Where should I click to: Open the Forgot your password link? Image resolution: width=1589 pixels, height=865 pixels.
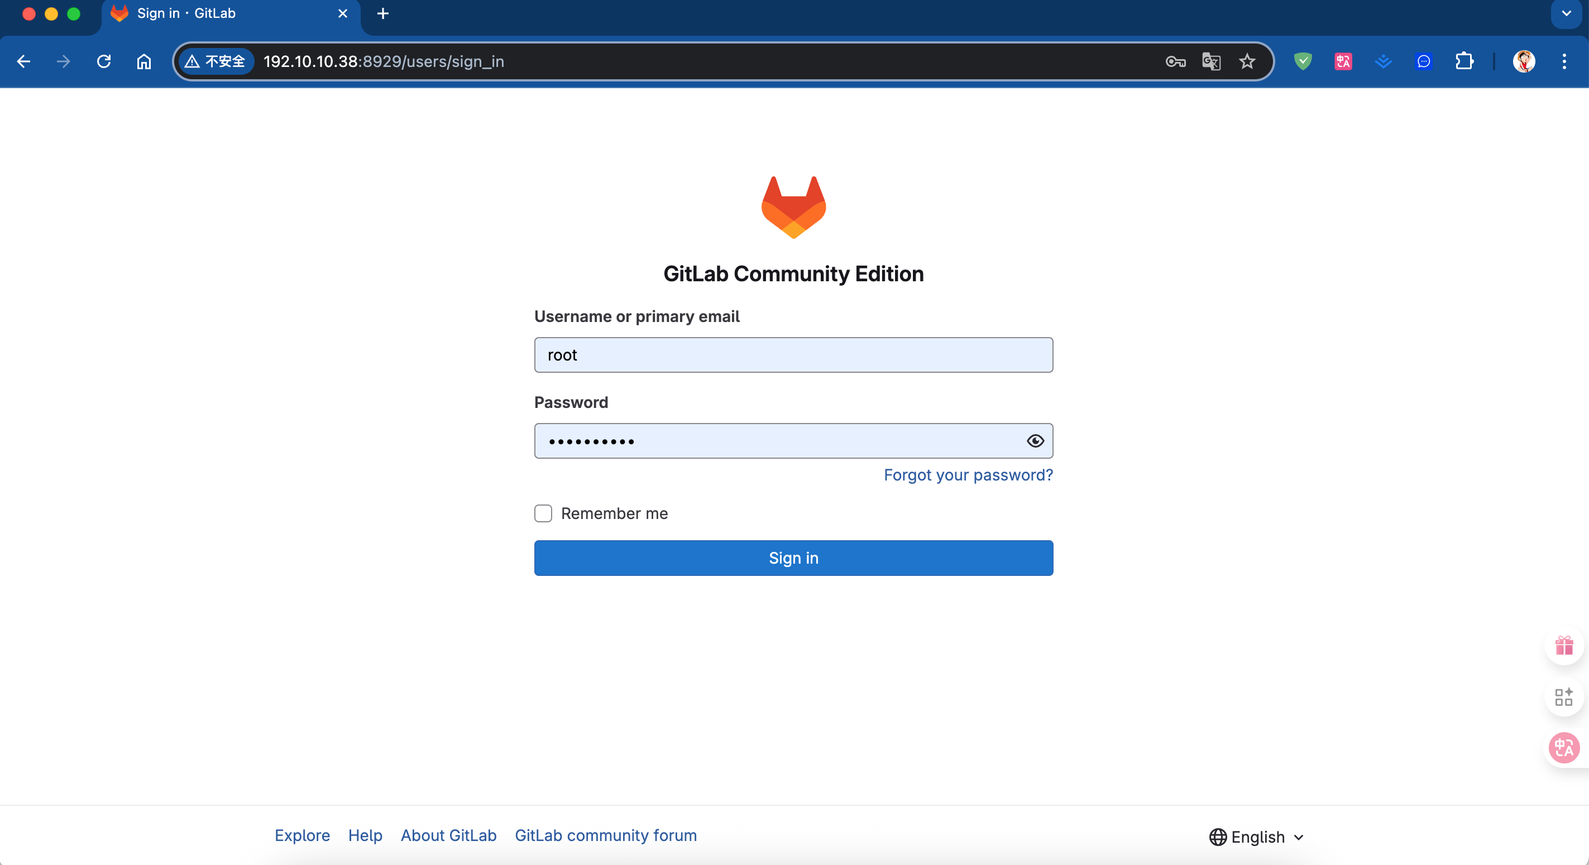click(x=968, y=475)
